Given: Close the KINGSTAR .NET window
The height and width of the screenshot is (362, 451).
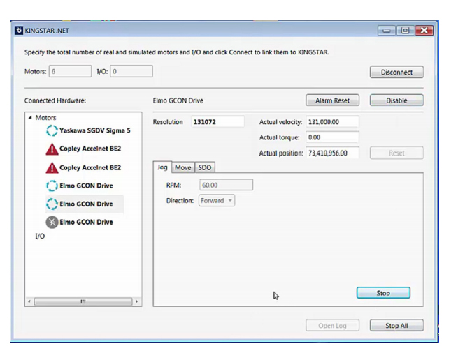Looking at the screenshot, I should tap(424, 31).
